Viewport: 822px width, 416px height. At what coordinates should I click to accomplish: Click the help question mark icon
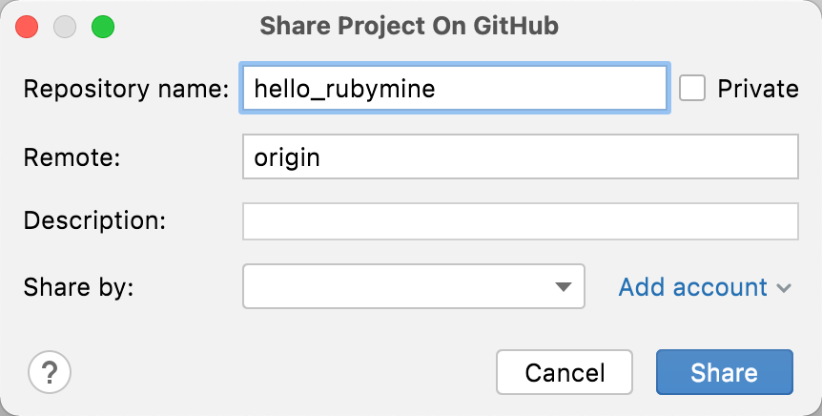pyautogui.click(x=50, y=372)
